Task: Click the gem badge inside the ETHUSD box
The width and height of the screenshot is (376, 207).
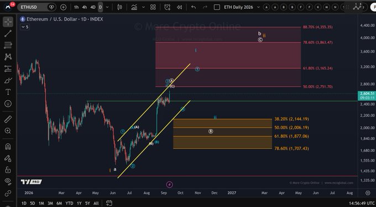Action: pyautogui.click(x=51, y=7)
